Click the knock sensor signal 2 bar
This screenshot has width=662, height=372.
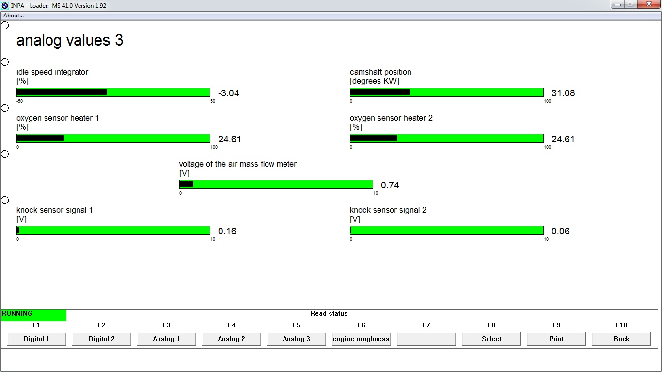click(446, 231)
